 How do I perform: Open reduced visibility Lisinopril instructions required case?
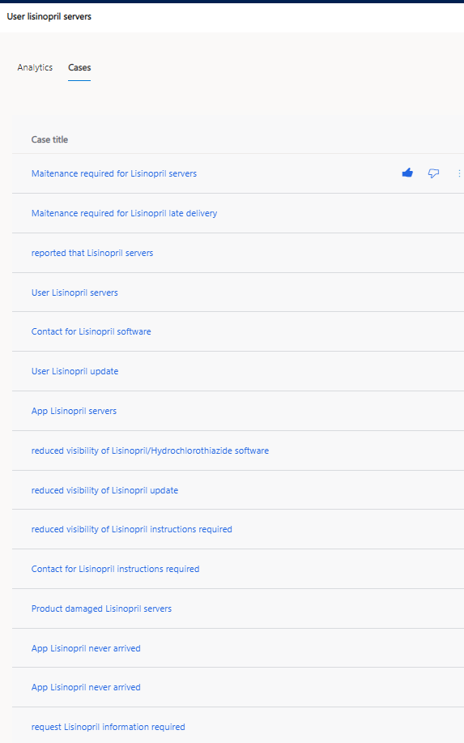132,529
